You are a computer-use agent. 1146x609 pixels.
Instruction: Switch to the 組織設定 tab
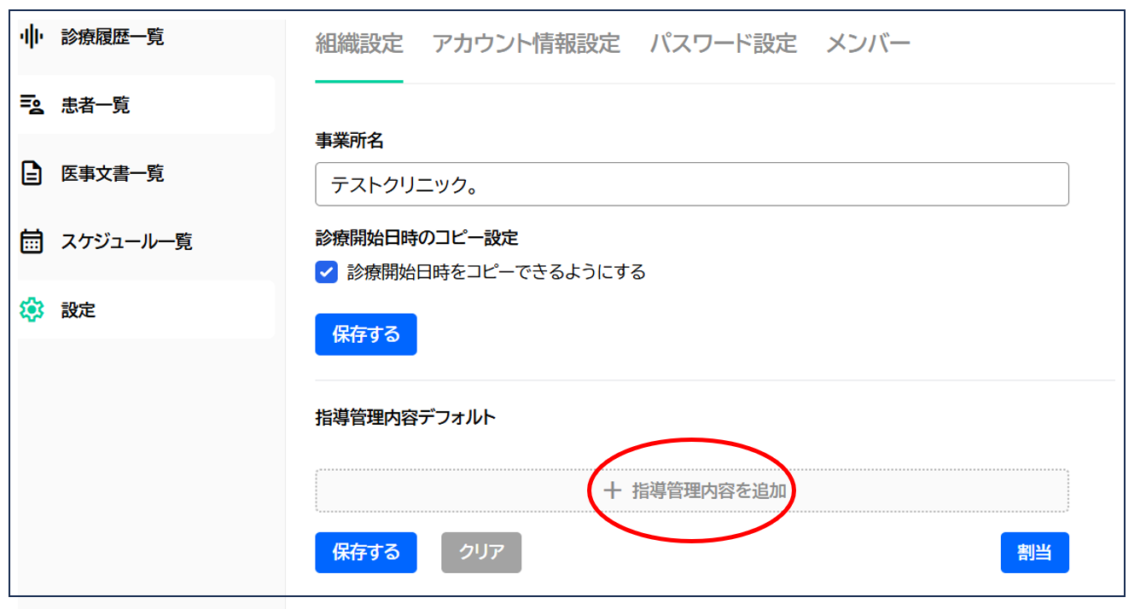coord(358,43)
